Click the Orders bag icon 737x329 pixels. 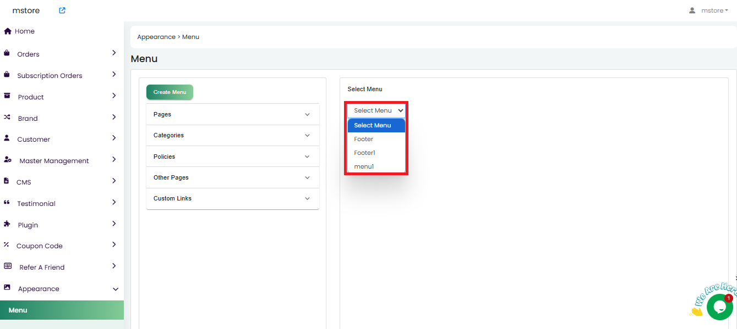point(7,53)
